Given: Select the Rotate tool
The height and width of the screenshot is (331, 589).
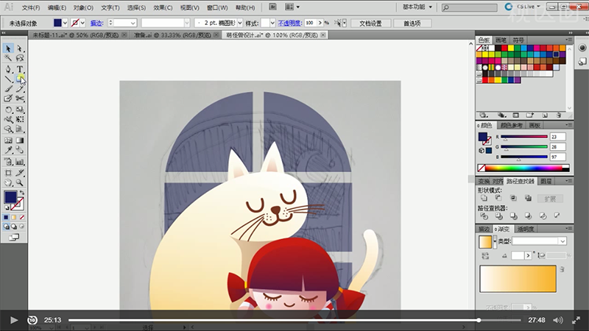Looking at the screenshot, I should click(x=8, y=110).
